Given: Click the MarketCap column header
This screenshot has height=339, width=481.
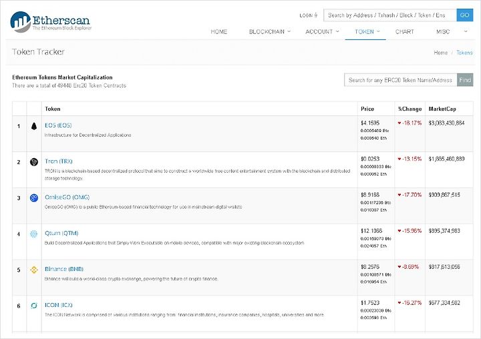Looking at the screenshot, I should (x=442, y=109).
